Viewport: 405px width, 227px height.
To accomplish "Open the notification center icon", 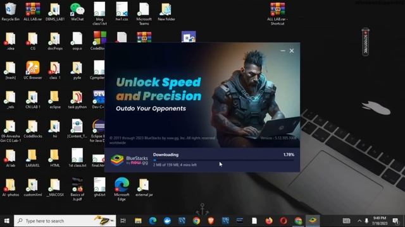I will (x=396, y=221).
